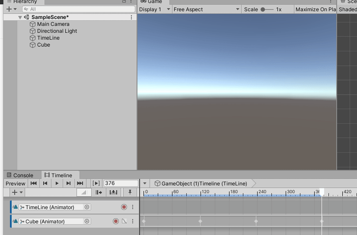Open TimeLine track options menu
This screenshot has height=235, width=357.
133,207
